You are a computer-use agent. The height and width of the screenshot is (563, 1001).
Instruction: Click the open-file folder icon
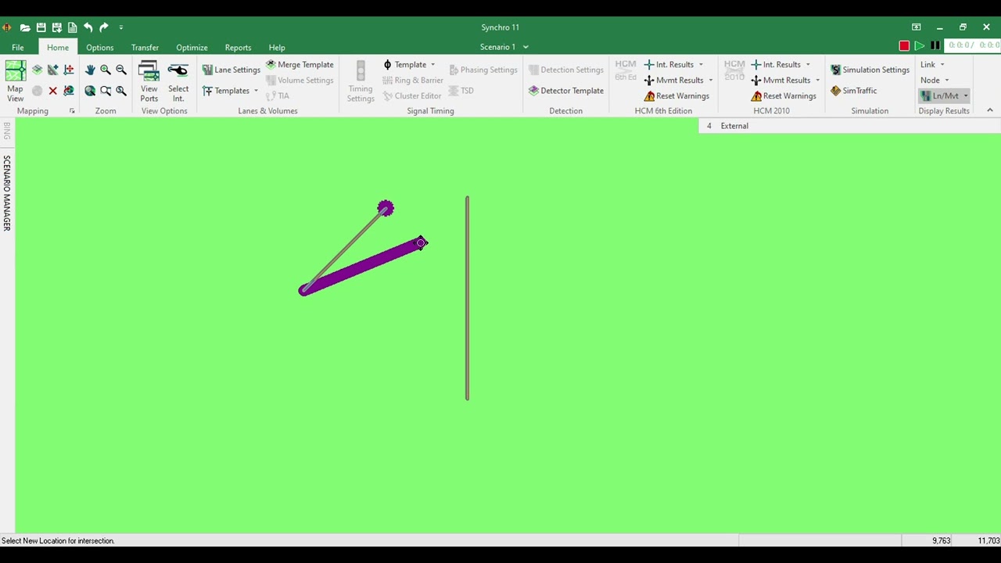[25, 27]
